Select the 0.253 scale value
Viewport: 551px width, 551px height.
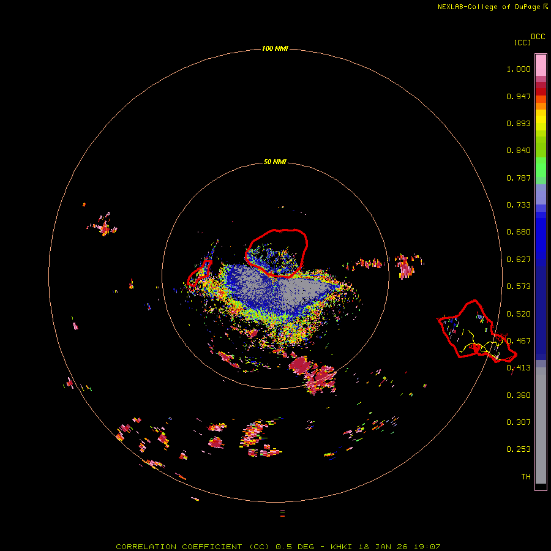point(519,449)
